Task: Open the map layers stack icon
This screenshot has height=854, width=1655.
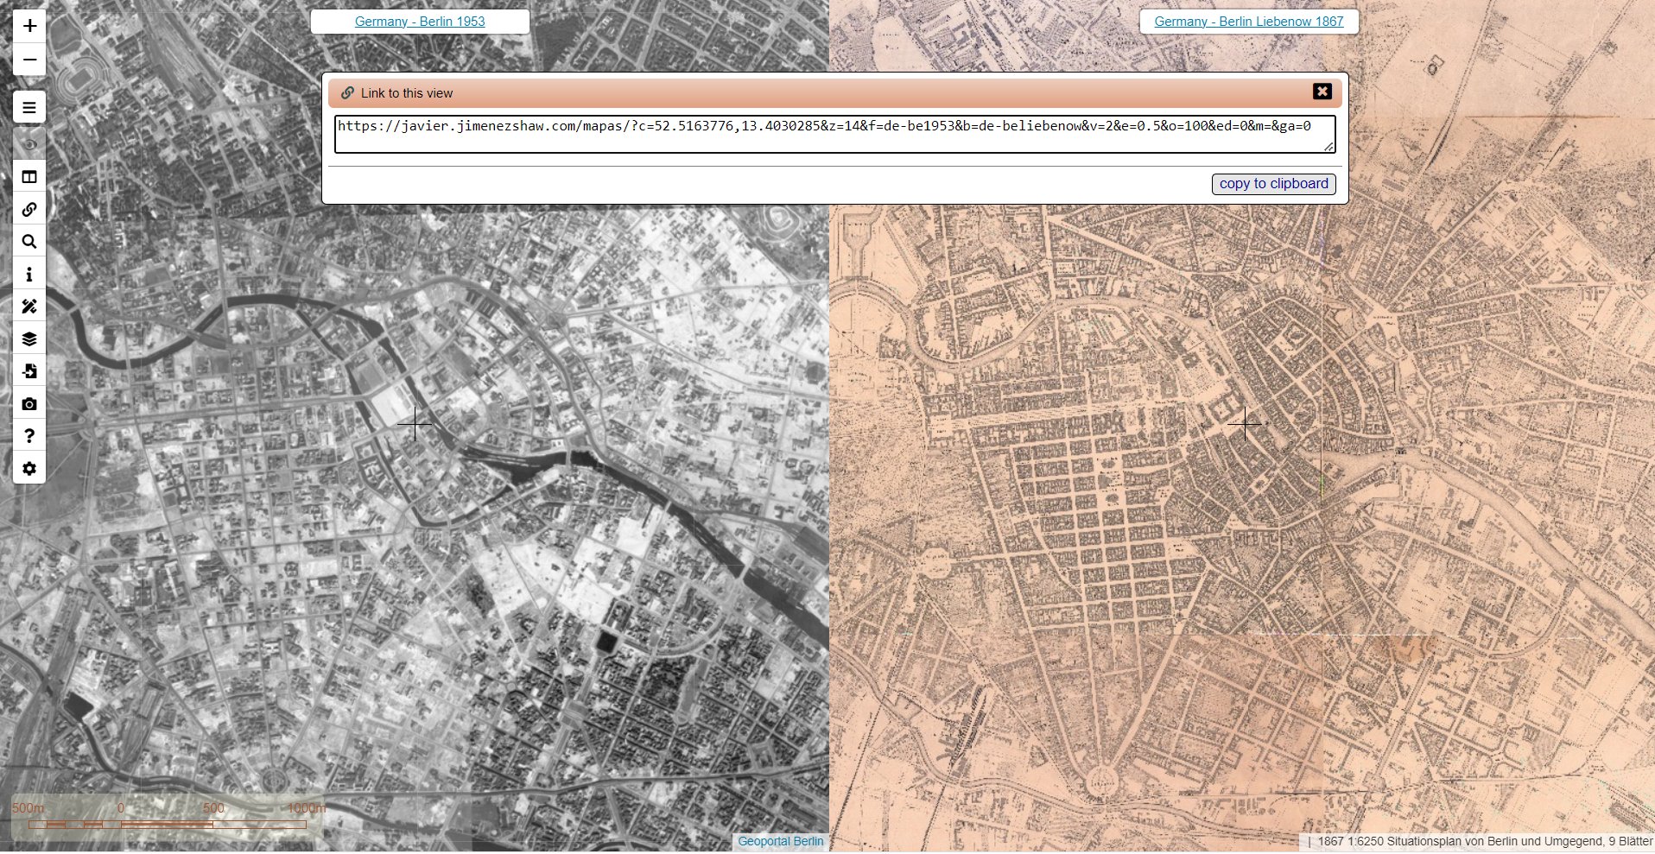Action: tap(29, 339)
